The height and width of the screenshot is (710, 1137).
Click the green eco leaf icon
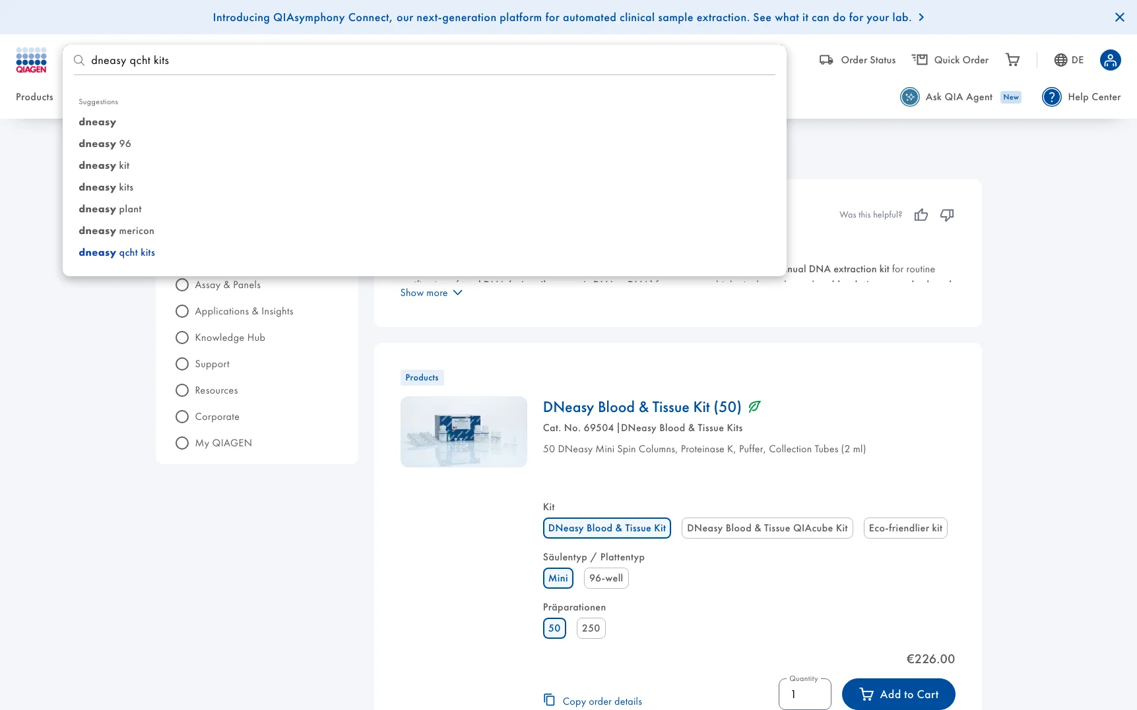(x=755, y=407)
